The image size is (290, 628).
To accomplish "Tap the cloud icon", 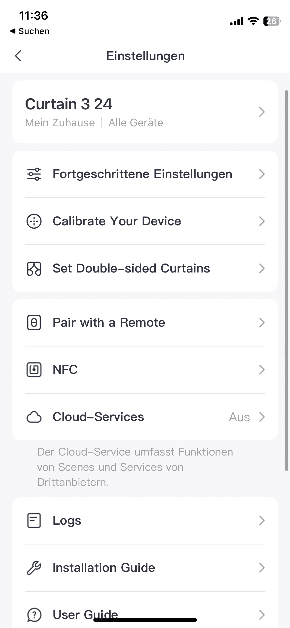I will tap(34, 417).
